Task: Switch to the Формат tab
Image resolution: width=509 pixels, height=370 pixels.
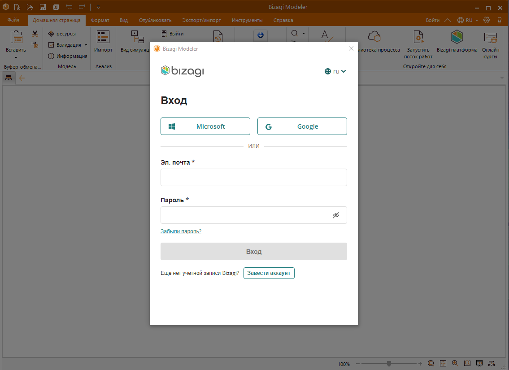Action: point(100,20)
